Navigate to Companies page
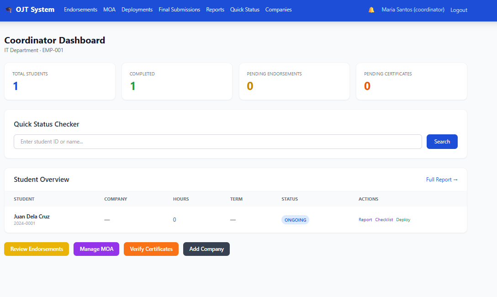 point(279,10)
